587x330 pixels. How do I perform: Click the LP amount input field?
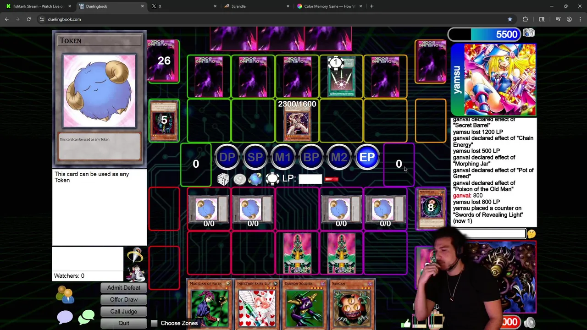point(310,179)
